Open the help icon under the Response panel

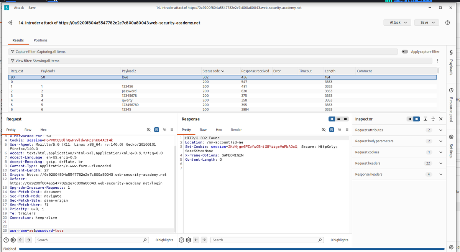tap(181, 240)
